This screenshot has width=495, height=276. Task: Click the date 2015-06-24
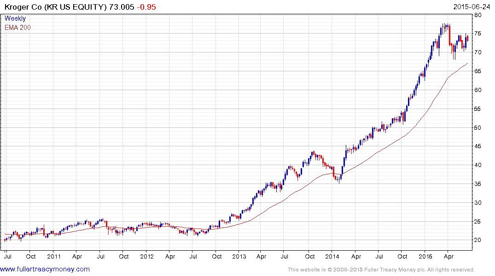pos(472,7)
